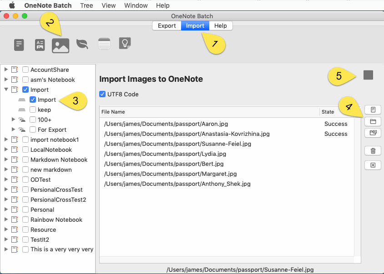Click the gray stop square button
This screenshot has height=274, width=384.
tap(368, 75)
